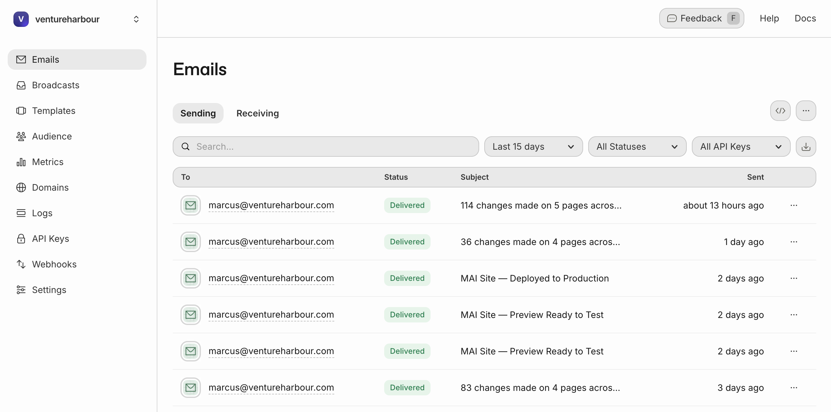Click the export download icon
Image resolution: width=831 pixels, height=412 pixels.
[x=805, y=147]
